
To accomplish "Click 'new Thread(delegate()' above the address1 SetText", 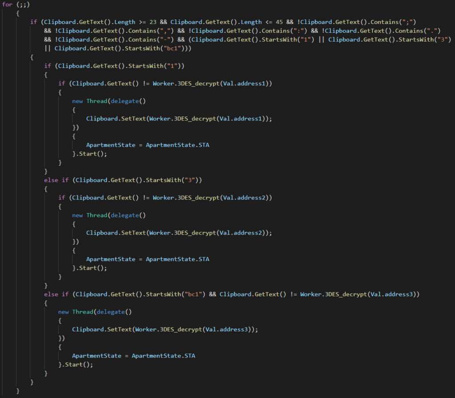I will click(x=109, y=101).
